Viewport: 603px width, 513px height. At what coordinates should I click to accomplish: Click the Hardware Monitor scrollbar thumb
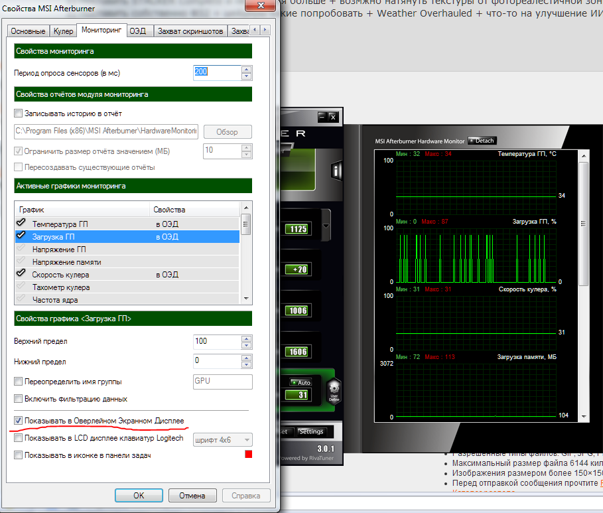tap(583, 224)
